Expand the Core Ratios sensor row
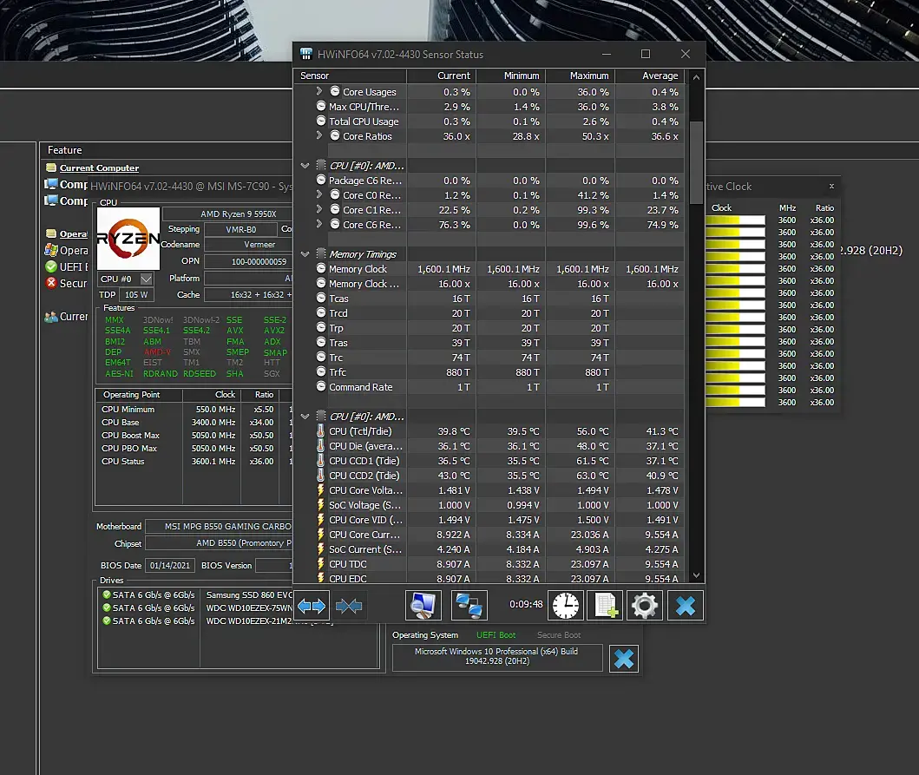This screenshot has width=919, height=775. pos(319,135)
